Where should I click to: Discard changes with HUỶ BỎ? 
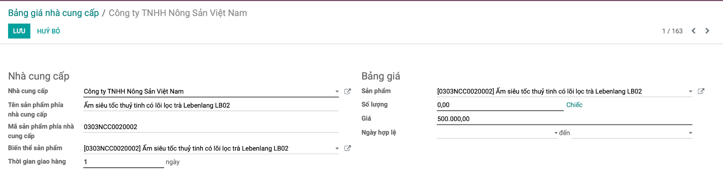[x=48, y=31]
